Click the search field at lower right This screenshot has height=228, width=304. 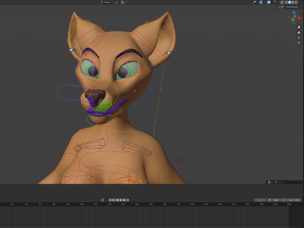(x=288, y=182)
